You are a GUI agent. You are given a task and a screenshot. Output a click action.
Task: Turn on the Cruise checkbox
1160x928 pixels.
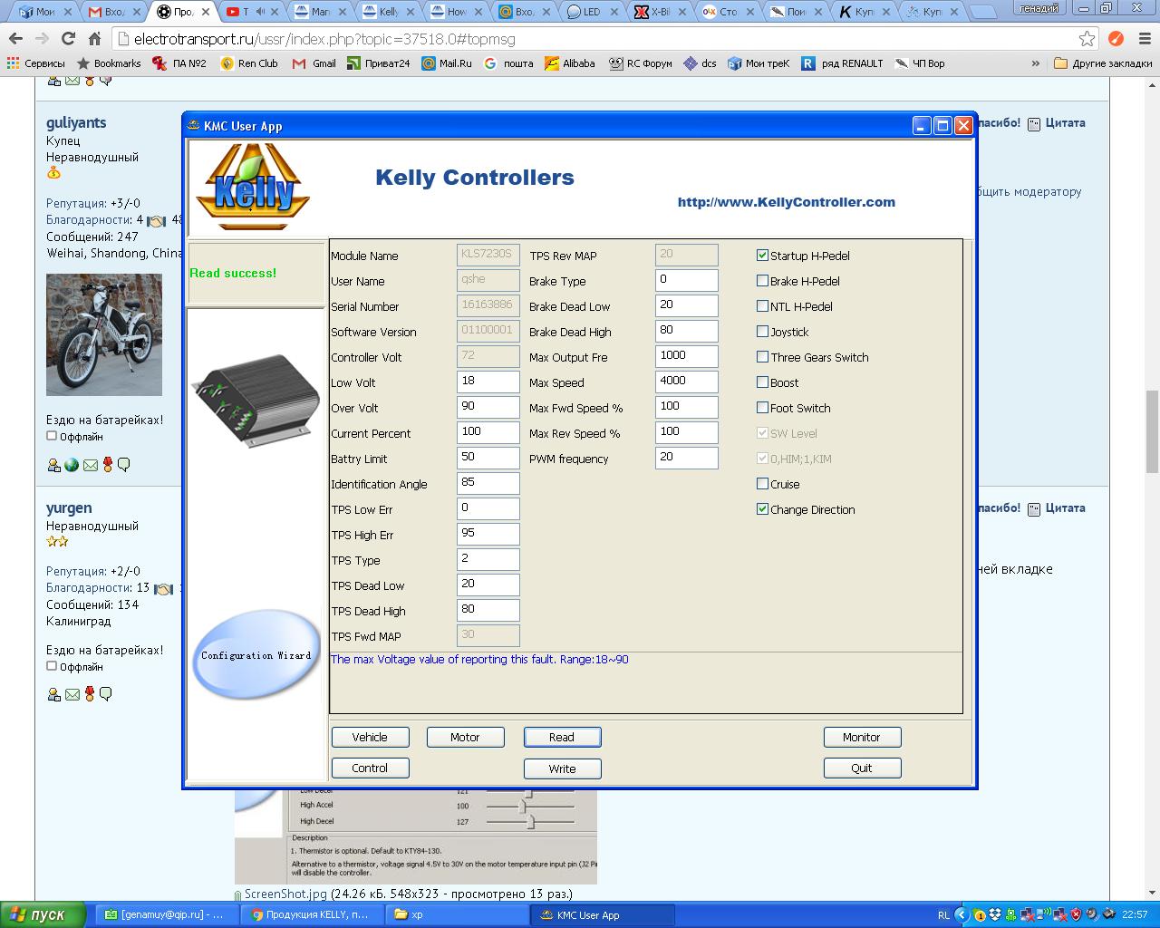(x=762, y=484)
